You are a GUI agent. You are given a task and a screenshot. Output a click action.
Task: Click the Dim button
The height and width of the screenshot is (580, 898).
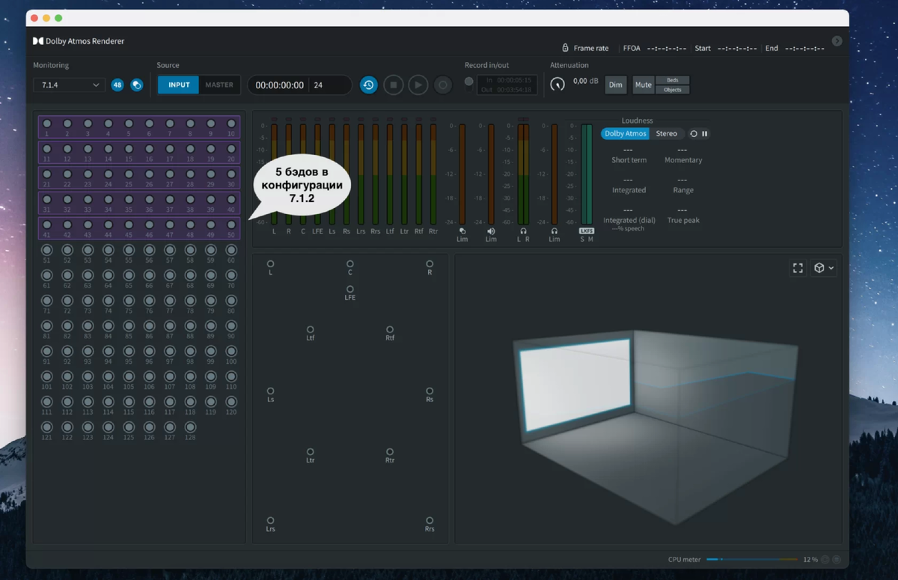(615, 85)
